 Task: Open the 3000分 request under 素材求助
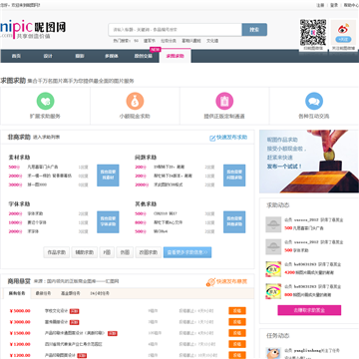click(x=37, y=184)
